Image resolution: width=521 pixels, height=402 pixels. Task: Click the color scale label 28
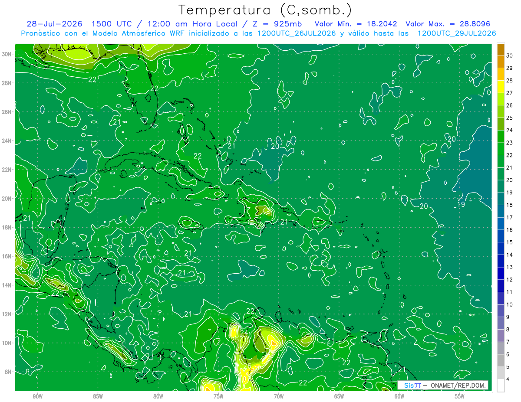510,81
